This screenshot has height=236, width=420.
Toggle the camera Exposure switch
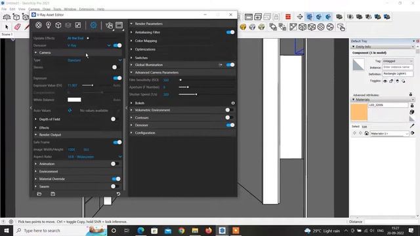point(117,78)
